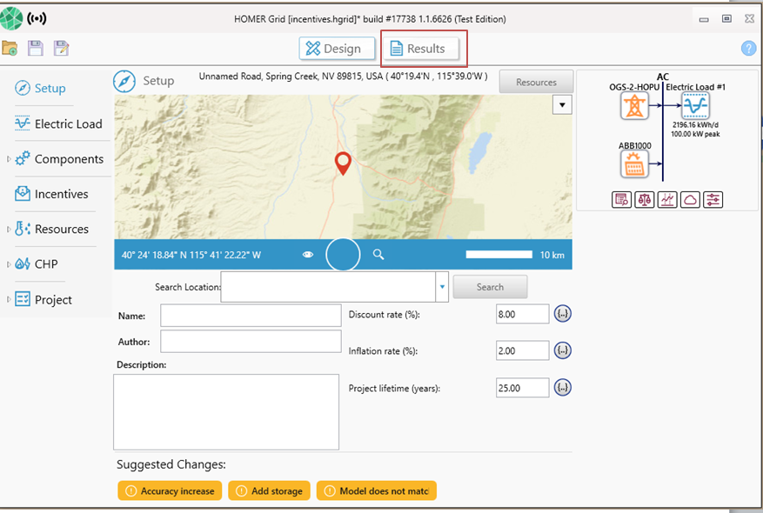Open the open-project folder icon
The image size is (763, 513).
10,49
